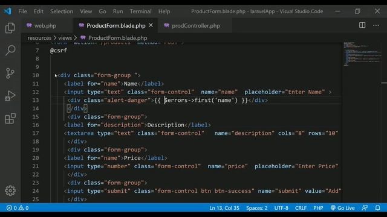Open the Run and Debug view
Viewport: 387px width, 217px height.
pyautogui.click(x=10, y=96)
